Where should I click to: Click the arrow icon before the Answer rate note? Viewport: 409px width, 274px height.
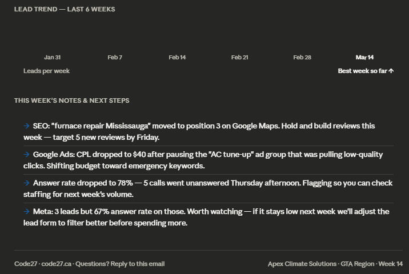coord(26,183)
